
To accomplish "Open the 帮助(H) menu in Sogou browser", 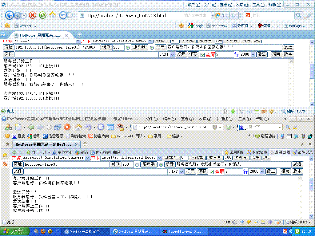I will (275, 5).
